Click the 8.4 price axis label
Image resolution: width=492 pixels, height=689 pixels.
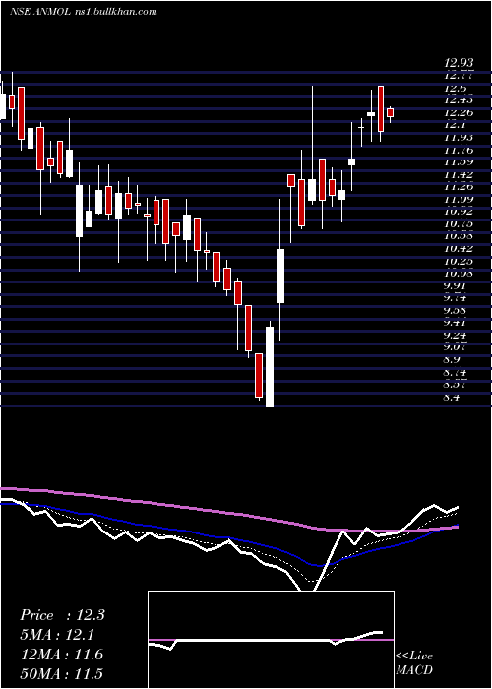(453, 398)
